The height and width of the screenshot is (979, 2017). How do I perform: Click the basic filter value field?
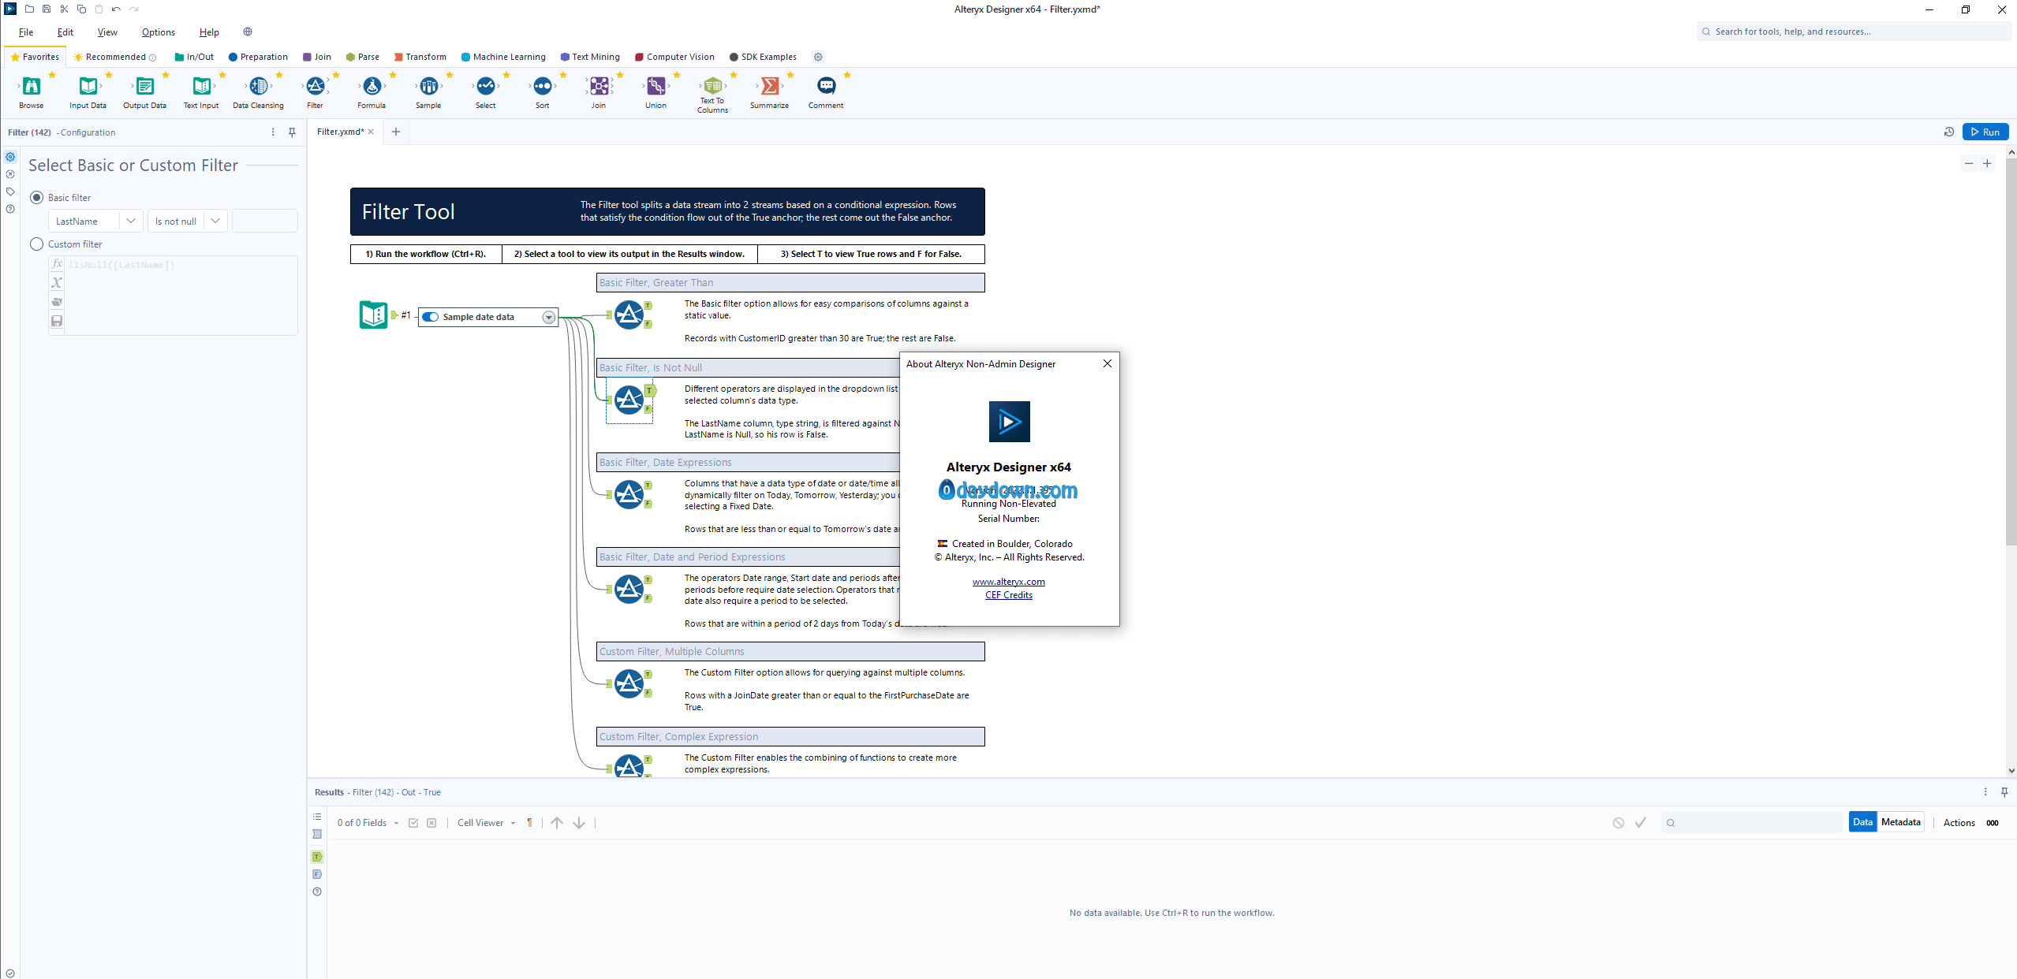point(265,221)
